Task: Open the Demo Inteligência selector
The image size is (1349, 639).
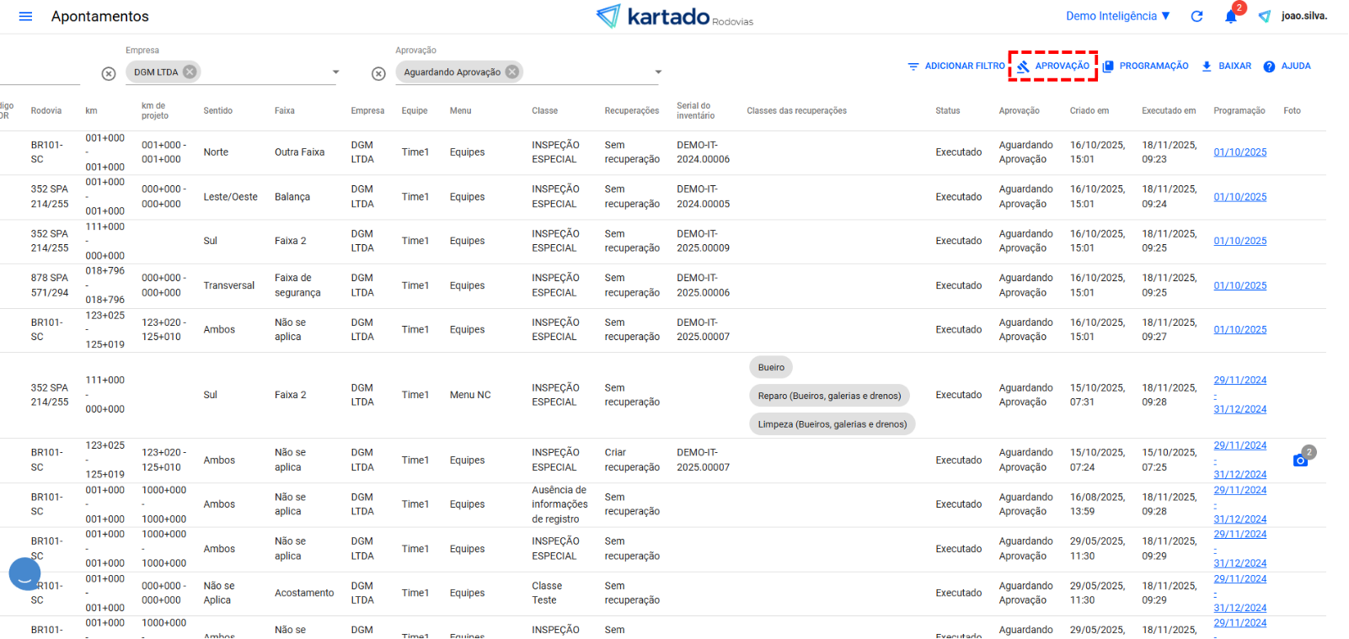Action: point(1118,16)
